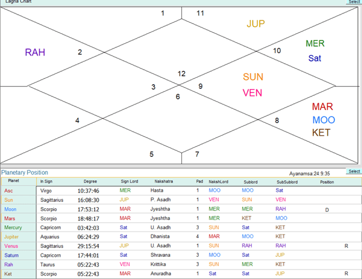
Task: Click house number 12 at chart center
Action: (x=182, y=74)
